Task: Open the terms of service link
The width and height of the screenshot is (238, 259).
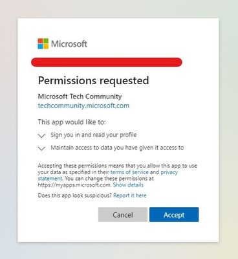Action: coord(129,172)
